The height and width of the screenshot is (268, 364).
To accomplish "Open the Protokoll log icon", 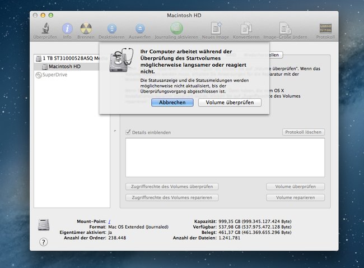I will coord(325,29).
